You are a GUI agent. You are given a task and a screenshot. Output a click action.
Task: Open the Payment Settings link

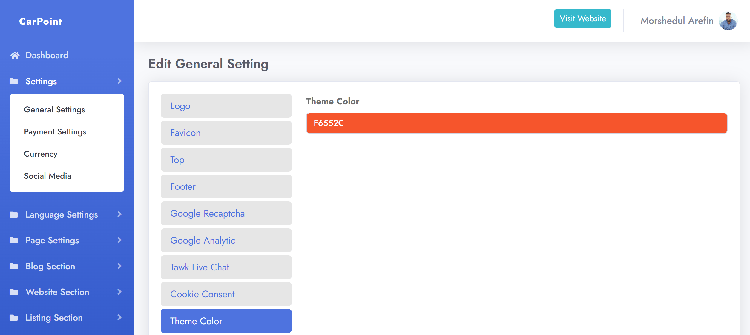(x=55, y=132)
